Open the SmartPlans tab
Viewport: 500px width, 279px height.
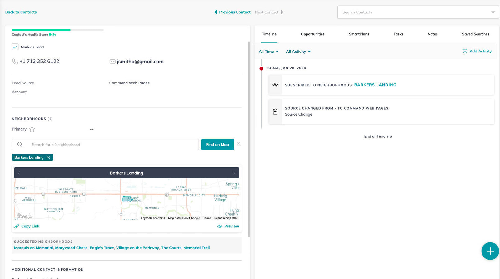[x=359, y=34]
